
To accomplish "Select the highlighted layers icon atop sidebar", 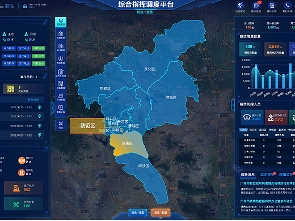I will tap(61, 22).
